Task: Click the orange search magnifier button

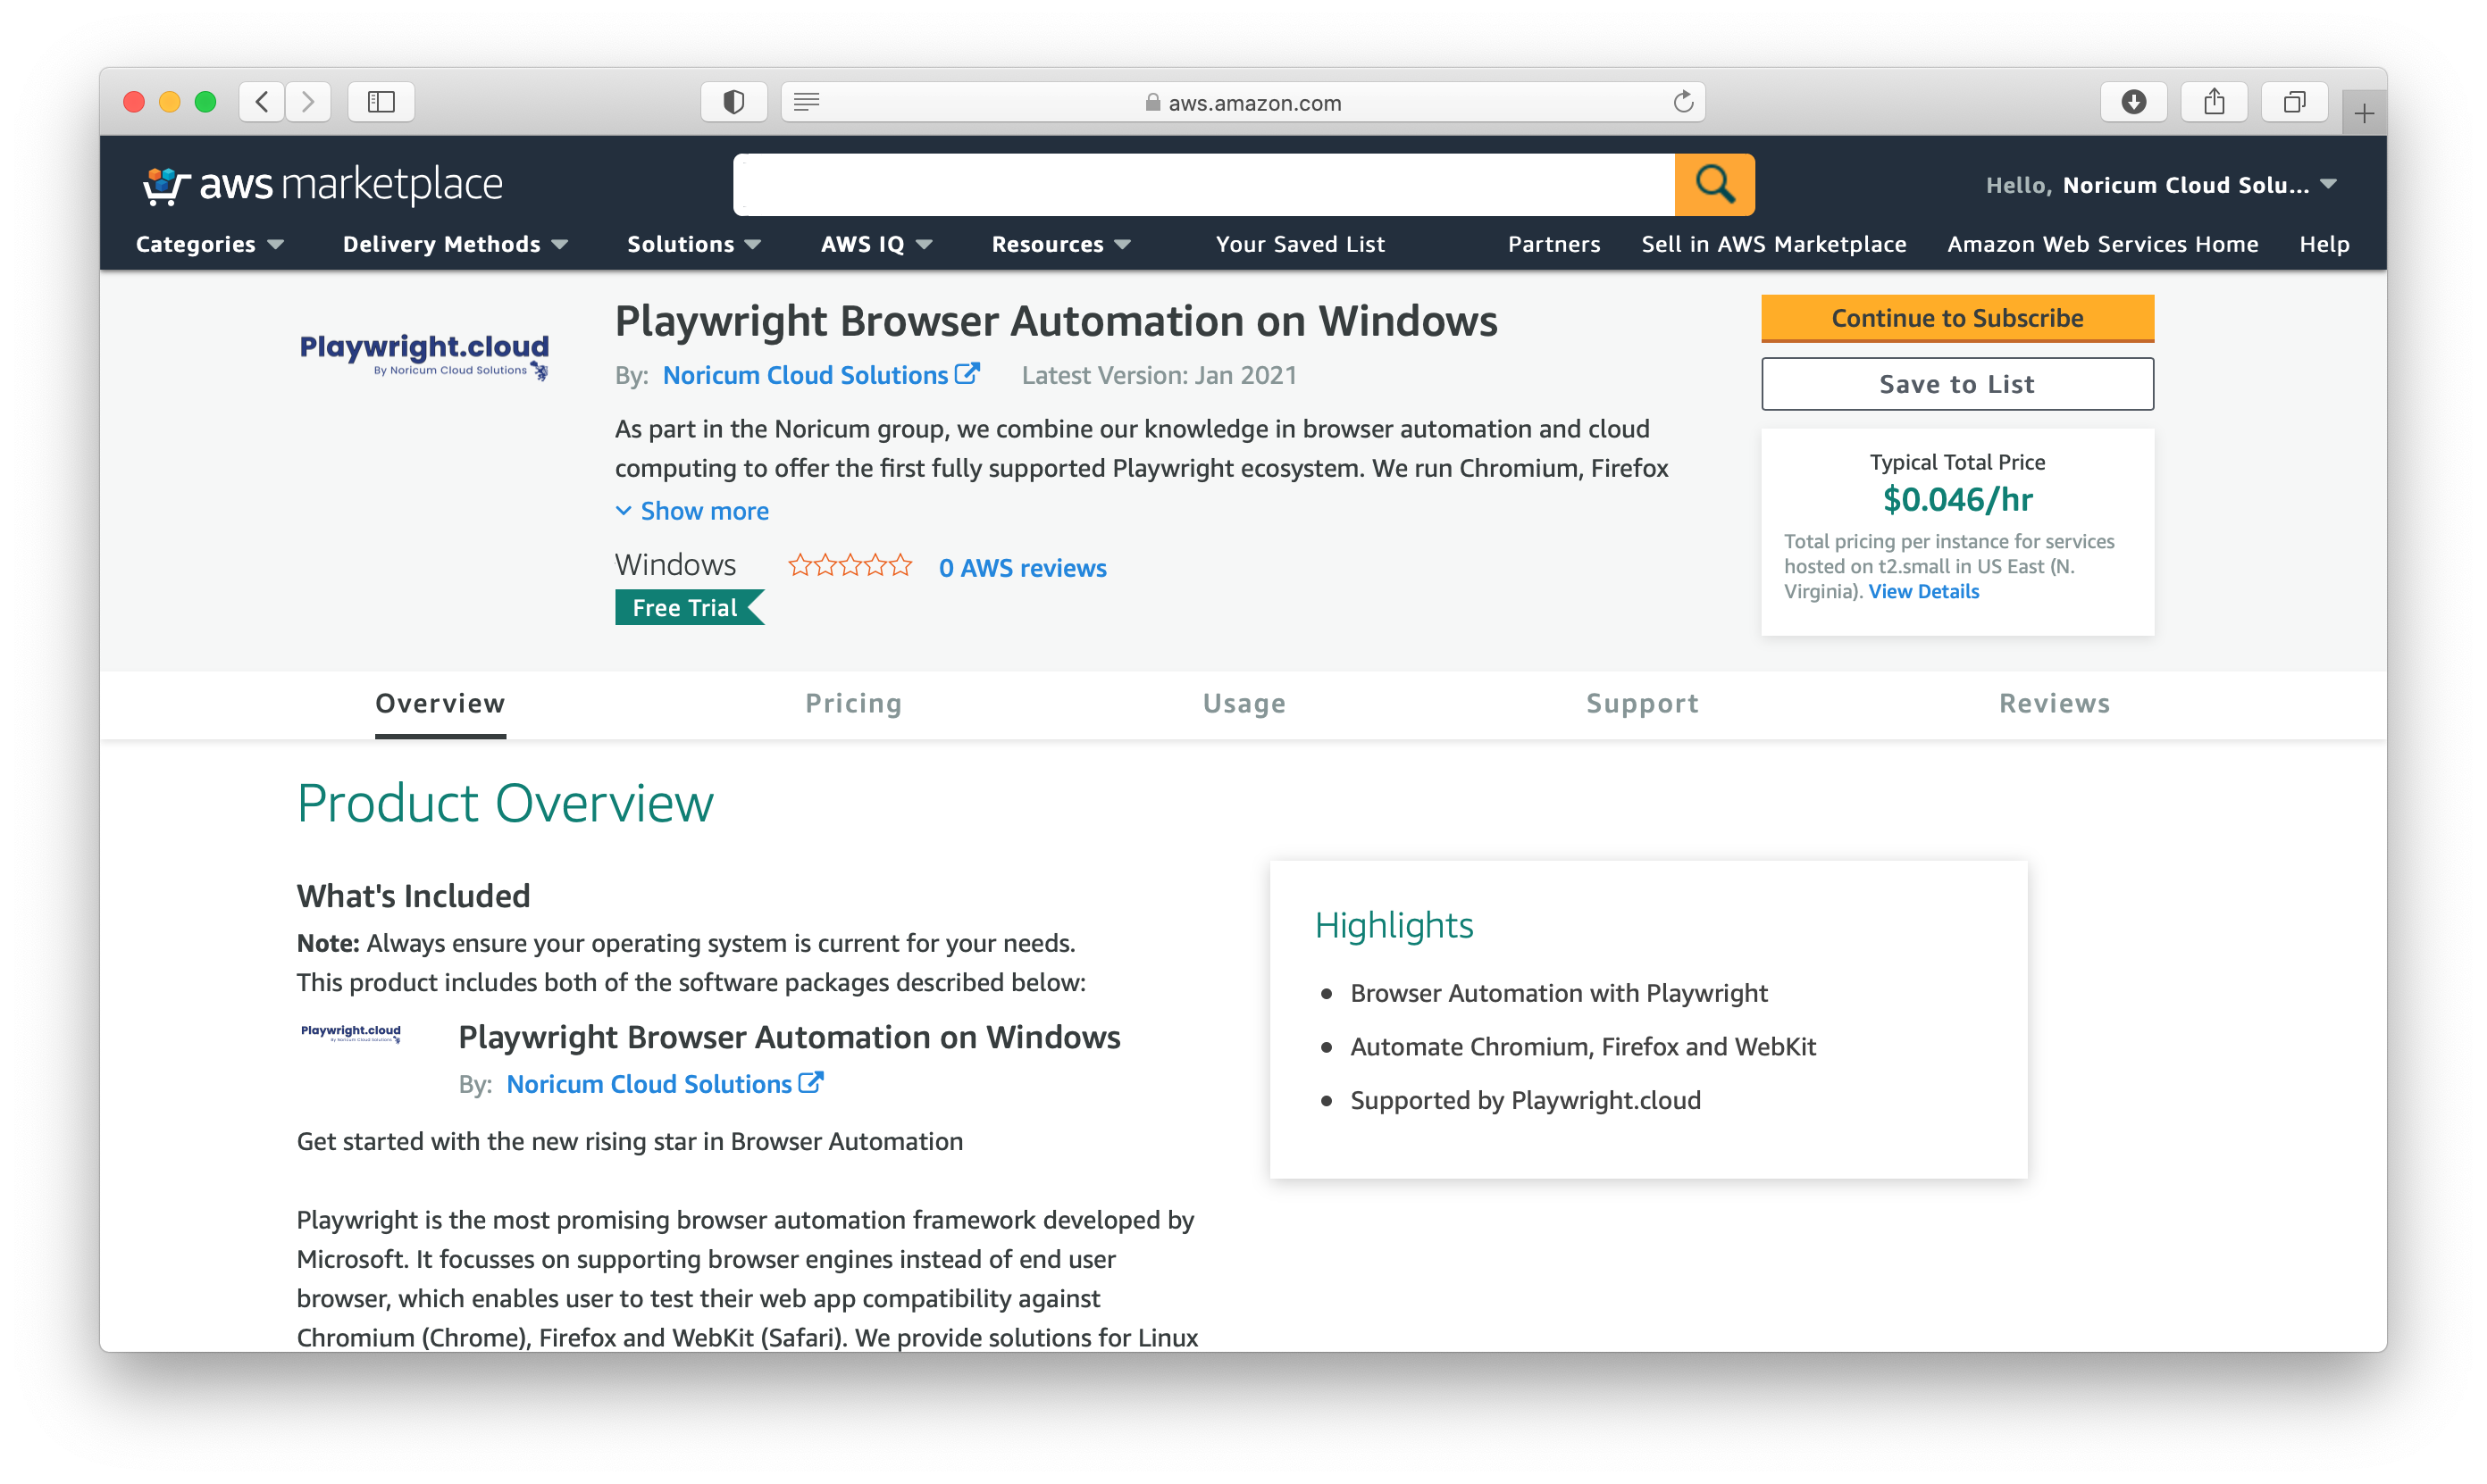Action: [1713, 184]
